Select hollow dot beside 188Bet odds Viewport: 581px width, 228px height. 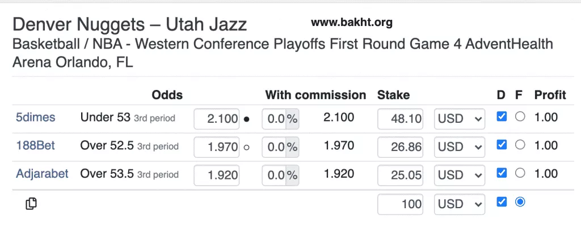[246, 147]
